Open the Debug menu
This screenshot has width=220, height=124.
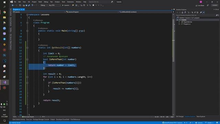46,2
